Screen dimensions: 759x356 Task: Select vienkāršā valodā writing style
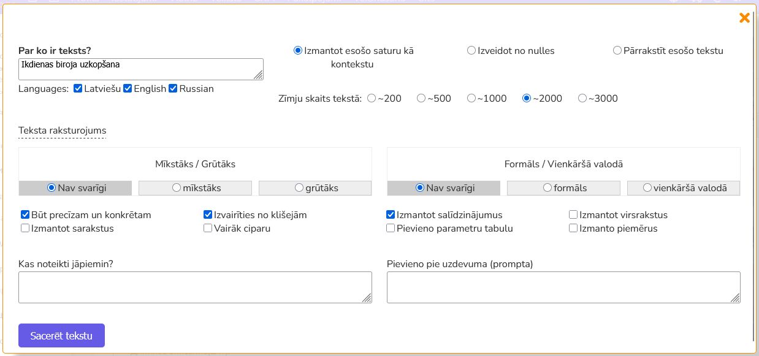(647, 187)
